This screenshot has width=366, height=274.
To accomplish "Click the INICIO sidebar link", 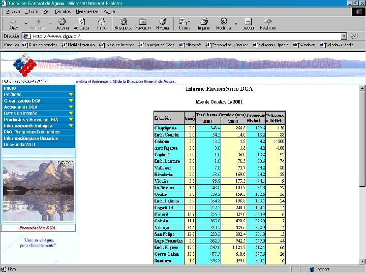I will tap(10, 88).
